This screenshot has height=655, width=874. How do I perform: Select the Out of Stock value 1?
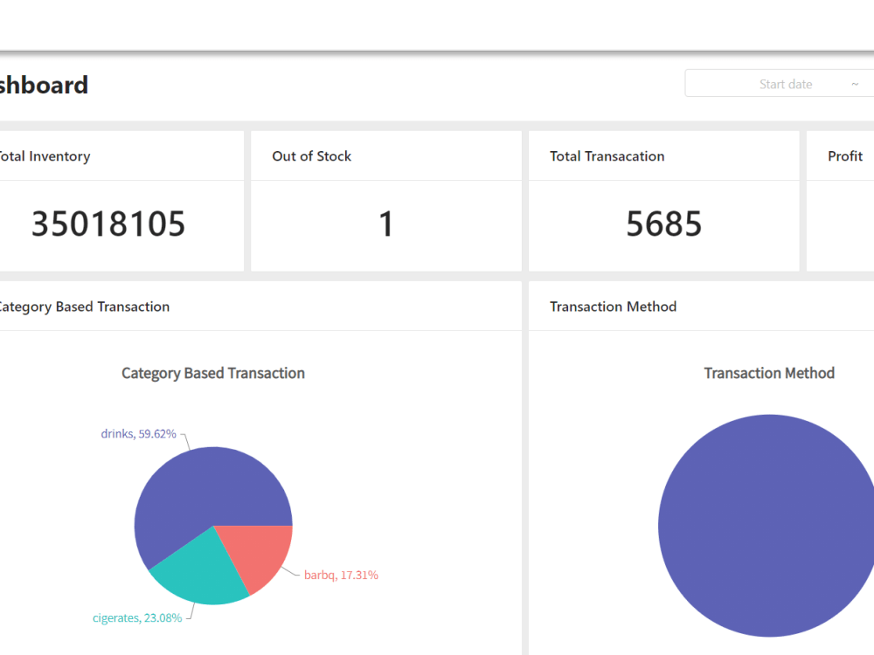(385, 224)
